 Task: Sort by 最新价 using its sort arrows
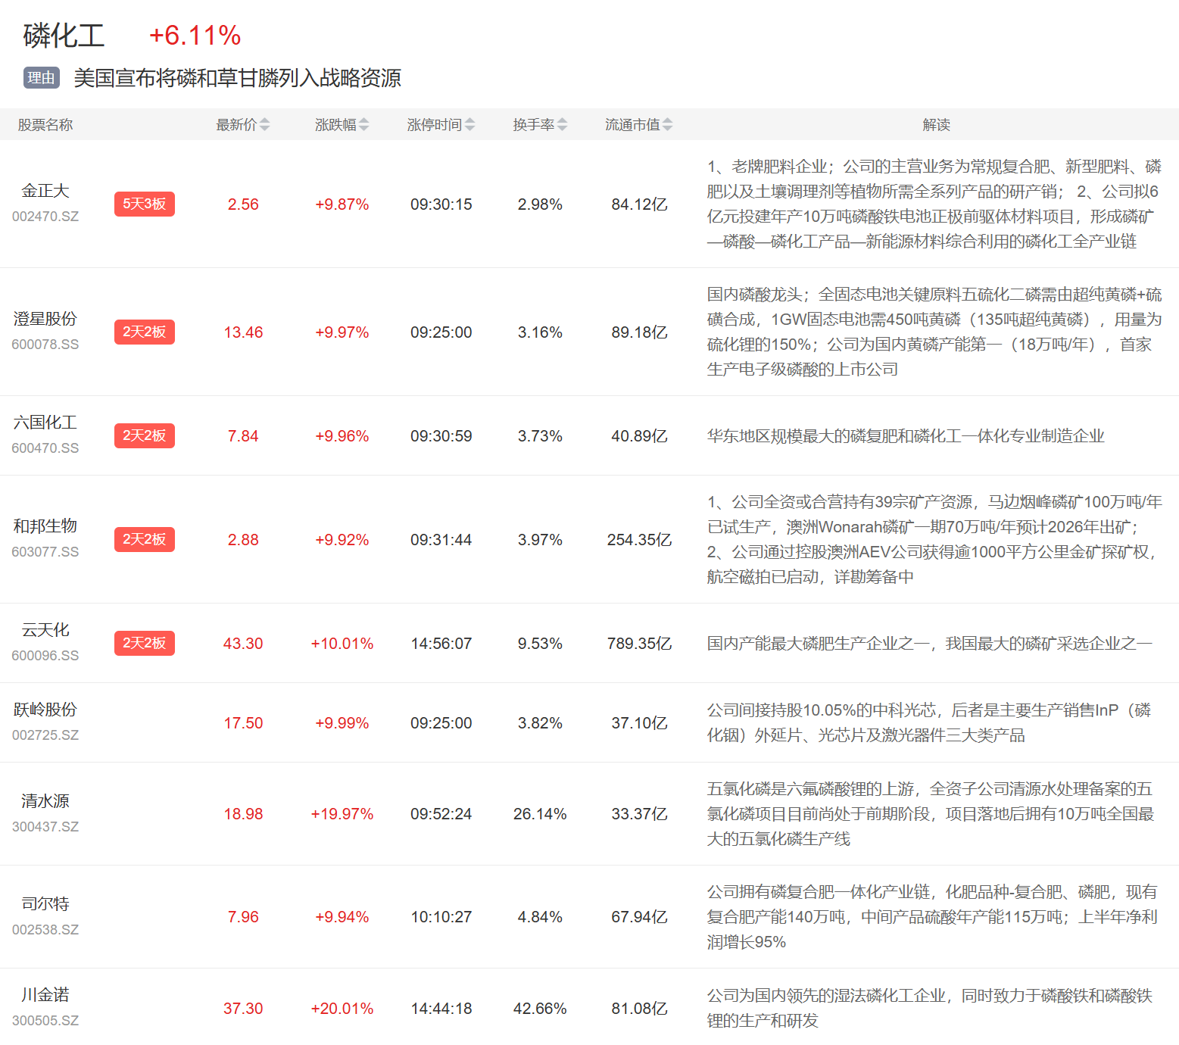pos(264,125)
